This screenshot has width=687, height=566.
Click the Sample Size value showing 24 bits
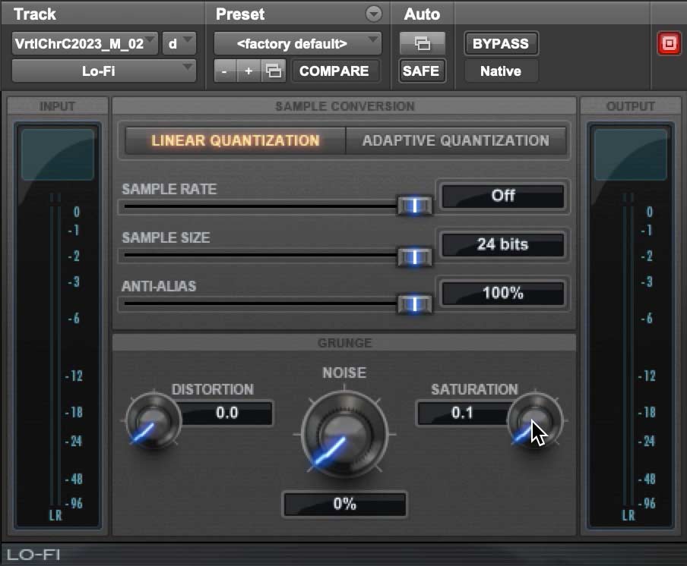click(x=502, y=244)
